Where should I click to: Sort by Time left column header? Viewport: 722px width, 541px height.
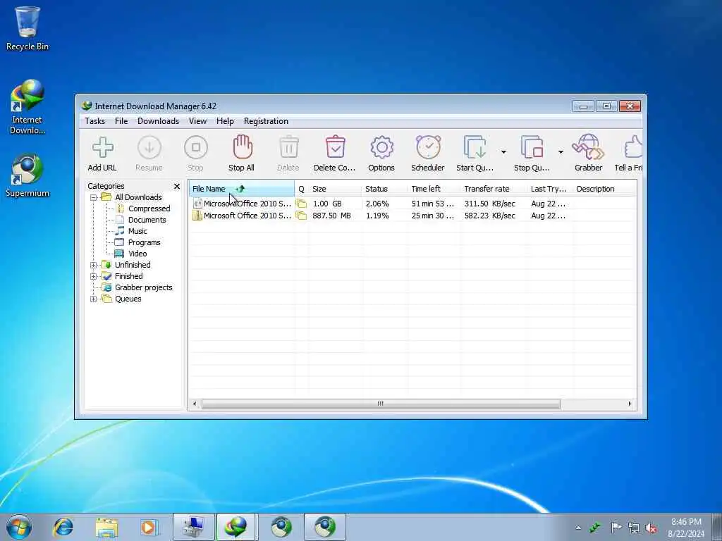(x=434, y=189)
